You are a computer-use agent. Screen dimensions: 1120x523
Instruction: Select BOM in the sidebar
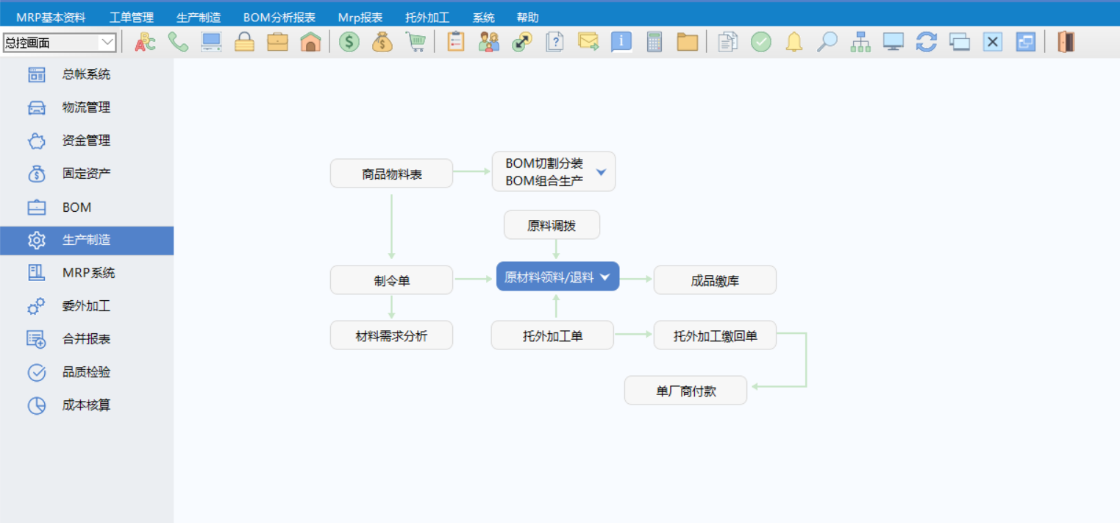[x=87, y=207]
